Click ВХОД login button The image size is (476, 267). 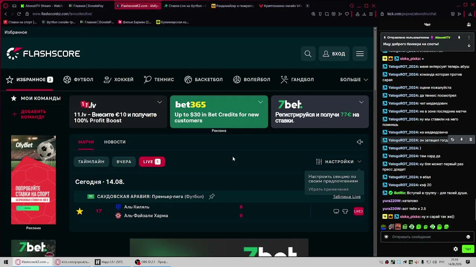[334, 54]
